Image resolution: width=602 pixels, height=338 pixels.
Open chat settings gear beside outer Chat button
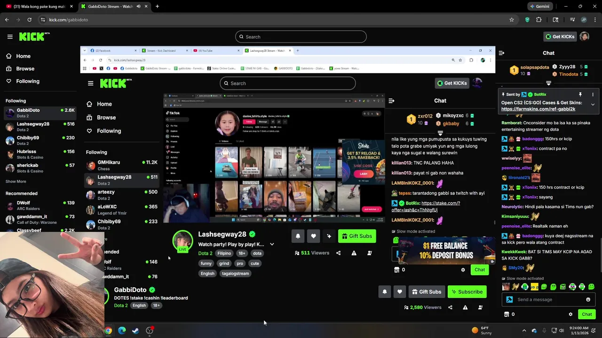tap(570, 315)
